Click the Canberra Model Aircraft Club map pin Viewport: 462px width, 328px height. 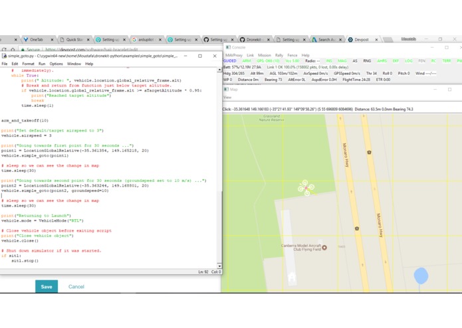324,248
